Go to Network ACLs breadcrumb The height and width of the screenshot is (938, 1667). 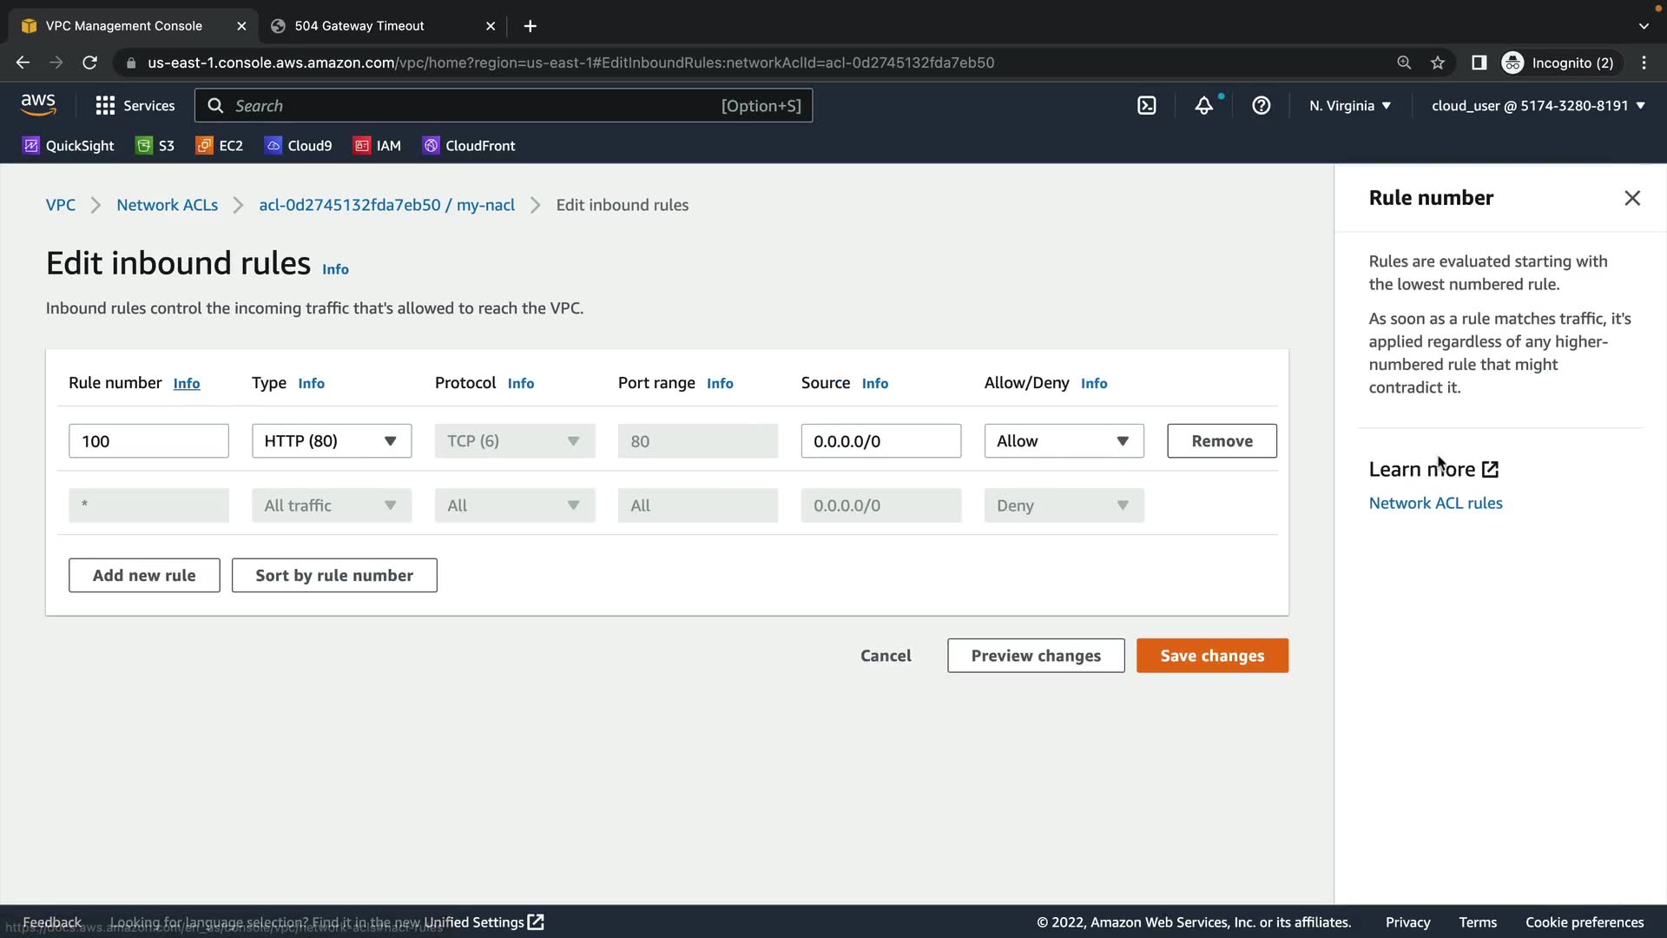point(167,205)
